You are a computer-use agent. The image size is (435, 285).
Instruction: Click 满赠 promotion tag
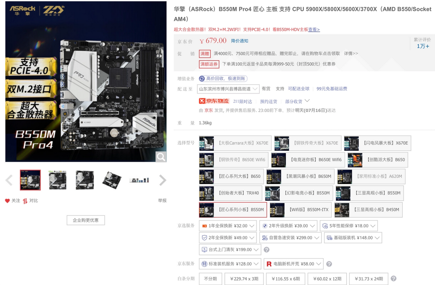tap(205, 54)
